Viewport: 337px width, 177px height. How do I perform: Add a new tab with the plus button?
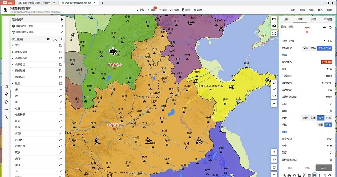tap(102, 3)
